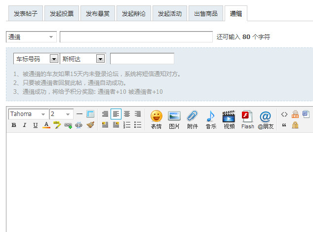The image size is (313, 232).
Task: Insert hidden content with lock icon
Action: tap(295, 125)
